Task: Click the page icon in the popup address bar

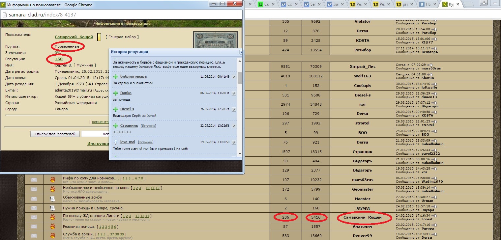Action: point(4,15)
